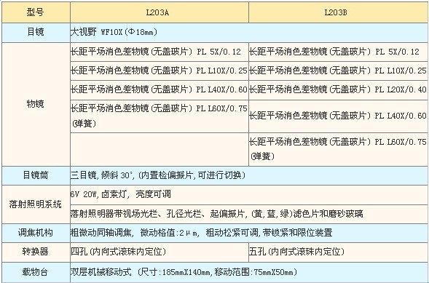Select L203B objective PL L20X/0.40 cell
Screen dimensions: 429x283
[x=338, y=89]
